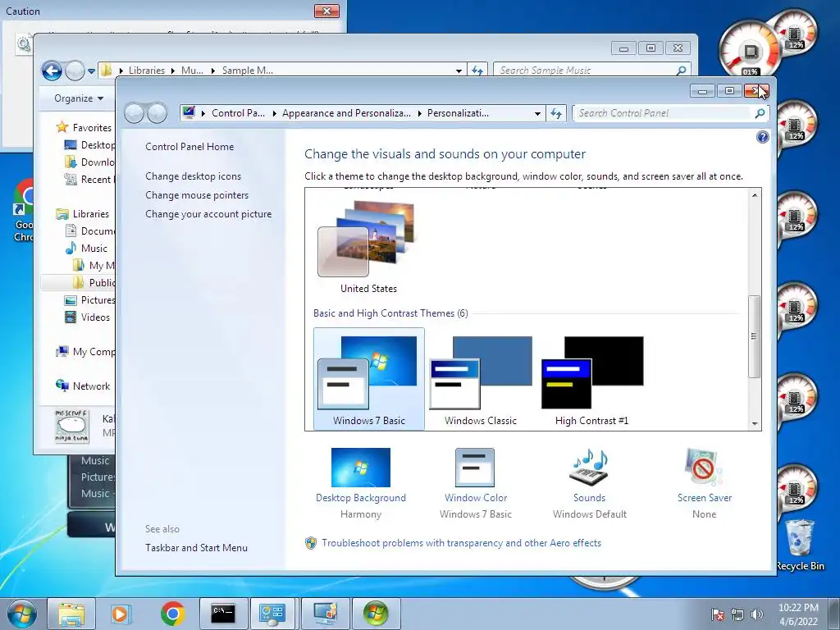Viewport: 840px width, 630px height.
Task: Click the album art thumbnail in Explorer details pane
Action: [72, 426]
